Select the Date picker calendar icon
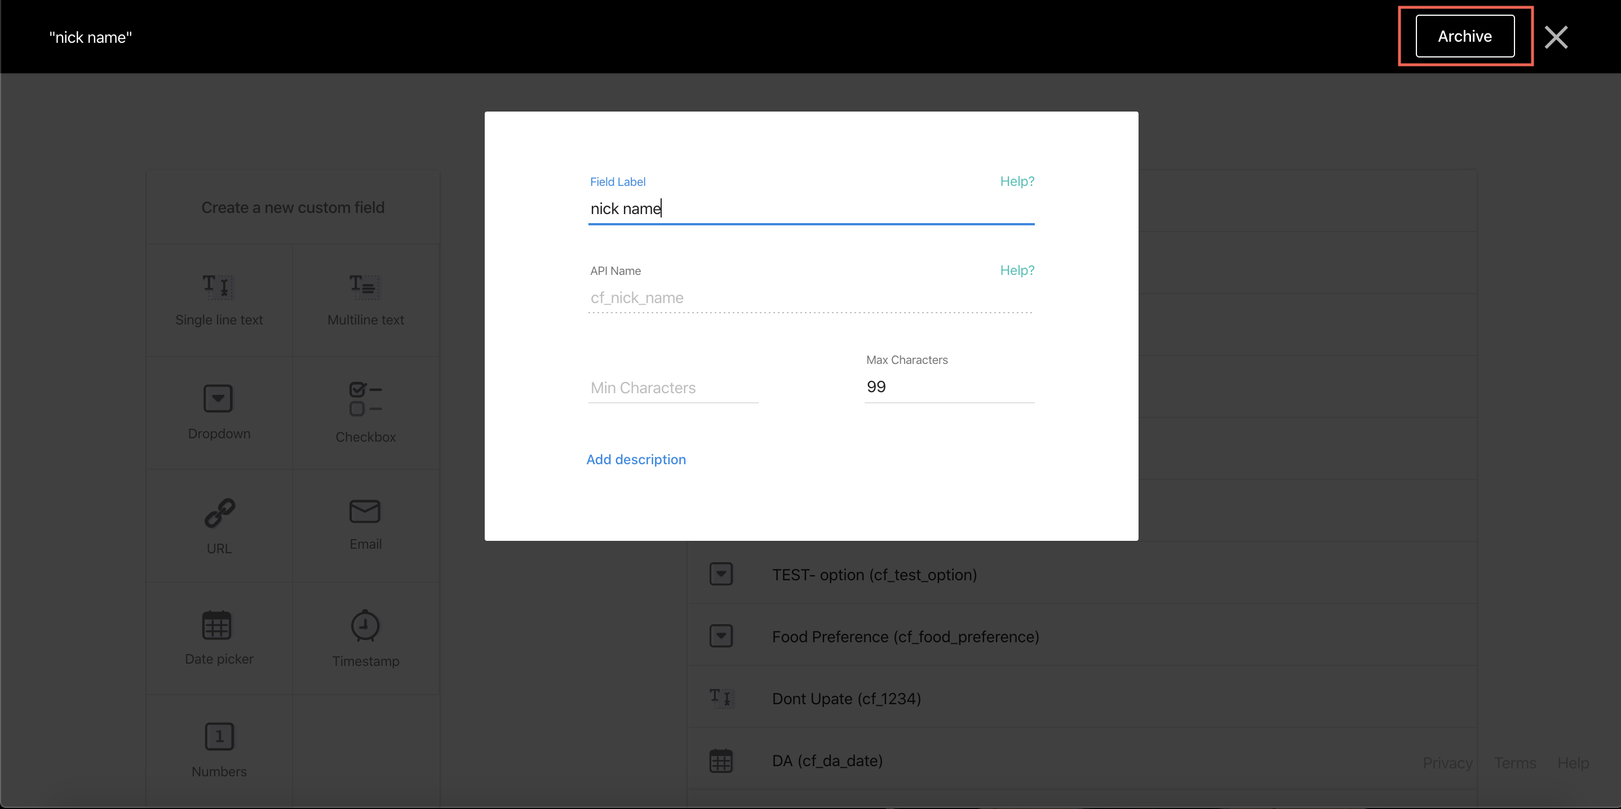Image resolution: width=1621 pixels, height=809 pixels. pyautogui.click(x=217, y=625)
